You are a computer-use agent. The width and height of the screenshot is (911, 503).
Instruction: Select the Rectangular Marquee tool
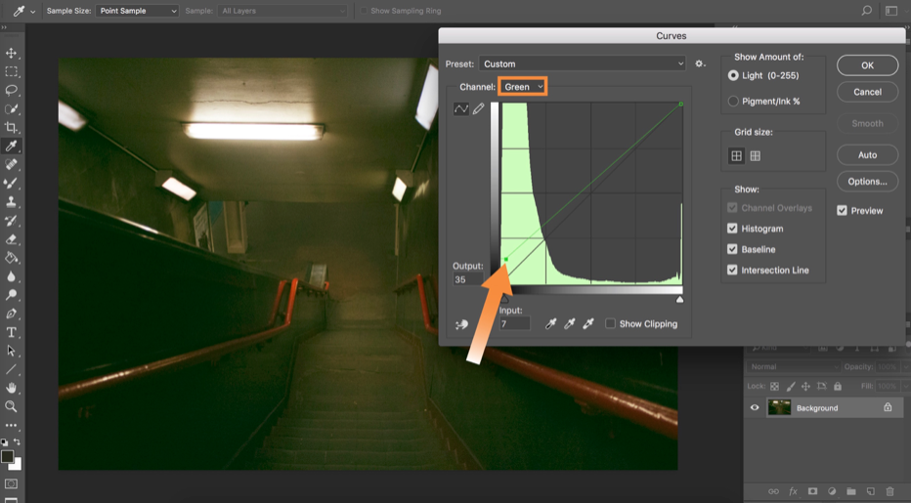(x=11, y=72)
